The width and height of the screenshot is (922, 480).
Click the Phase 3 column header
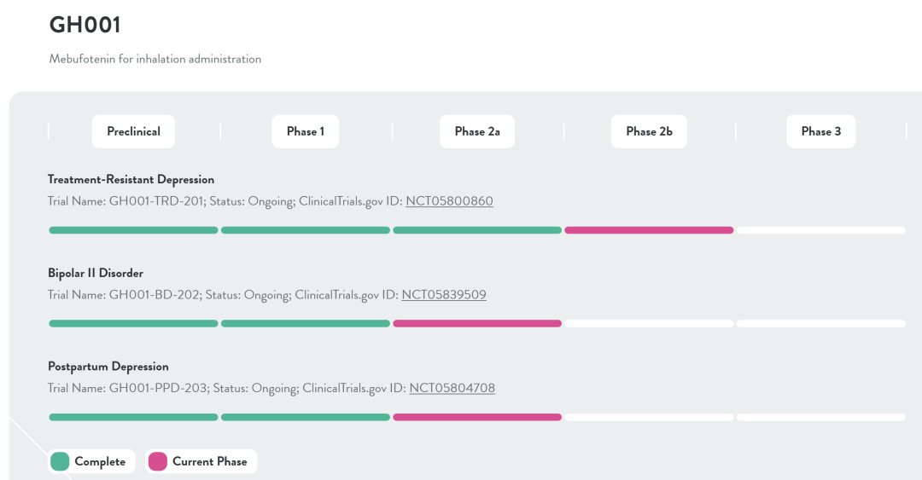pos(820,131)
